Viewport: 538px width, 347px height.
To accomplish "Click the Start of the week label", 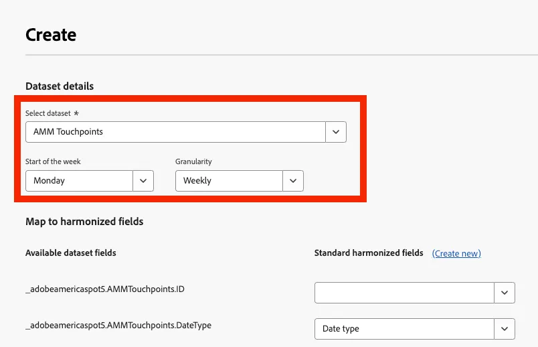I will (x=53, y=161).
